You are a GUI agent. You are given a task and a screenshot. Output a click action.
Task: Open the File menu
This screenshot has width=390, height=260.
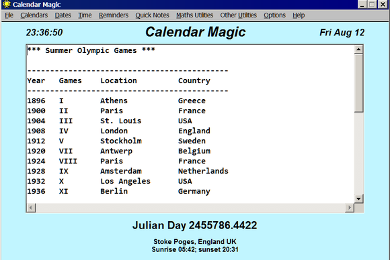(x=9, y=15)
